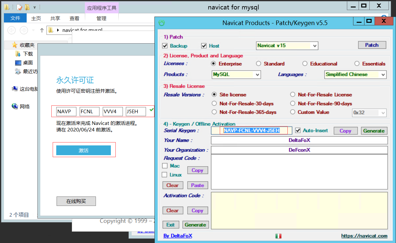
Task: Select Not-For-Resale-90-days radio option
Action: pyautogui.click(x=293, y=103)
